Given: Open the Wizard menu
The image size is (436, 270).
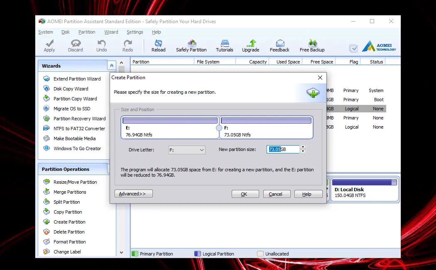Looking at the screenshot, I should click(111, 32).
